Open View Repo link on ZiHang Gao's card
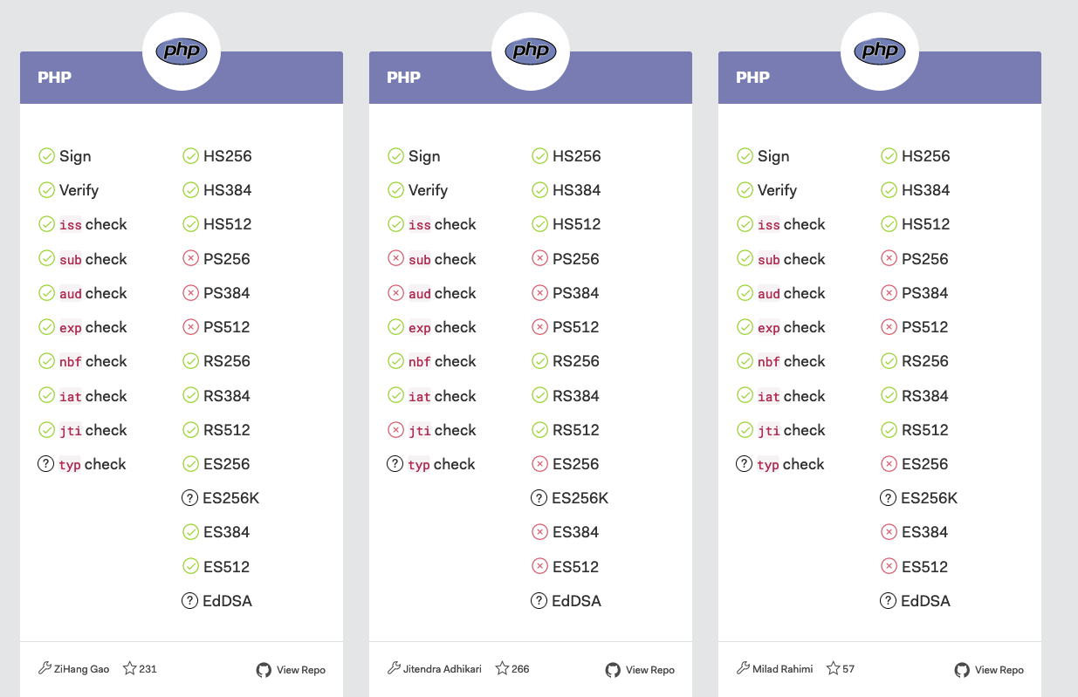This screenshot has height=697, width=1078. click(291, 670)
